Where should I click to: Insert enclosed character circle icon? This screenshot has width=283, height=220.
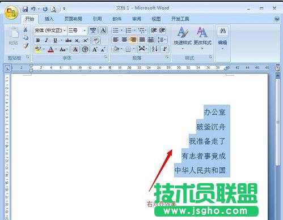(x=85, y=49)
